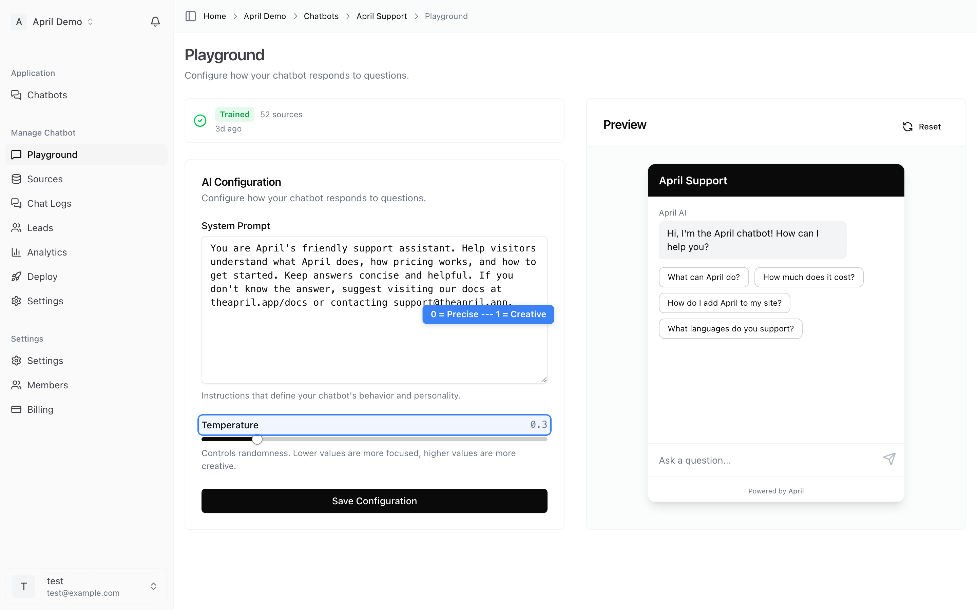Open April Support breadcrumb link
The width and height of the screenshot is (977, 610).
coord(382,16)
